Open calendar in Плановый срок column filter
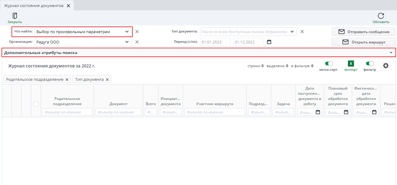This screenshot has height=185, width=397. [346, 112]
